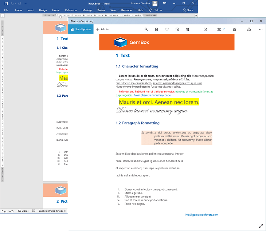Image resolution: width=266 pixels, height=231 pixels.
Task: Toggle the favorite heart on the photo
Action: [x=167, y=29]
